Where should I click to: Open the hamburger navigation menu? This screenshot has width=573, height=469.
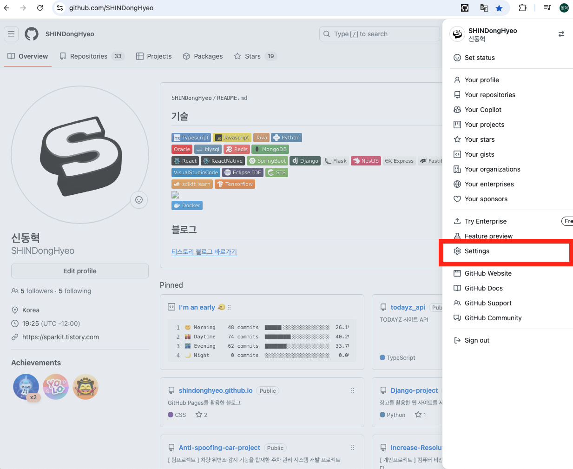coord(11,34)
